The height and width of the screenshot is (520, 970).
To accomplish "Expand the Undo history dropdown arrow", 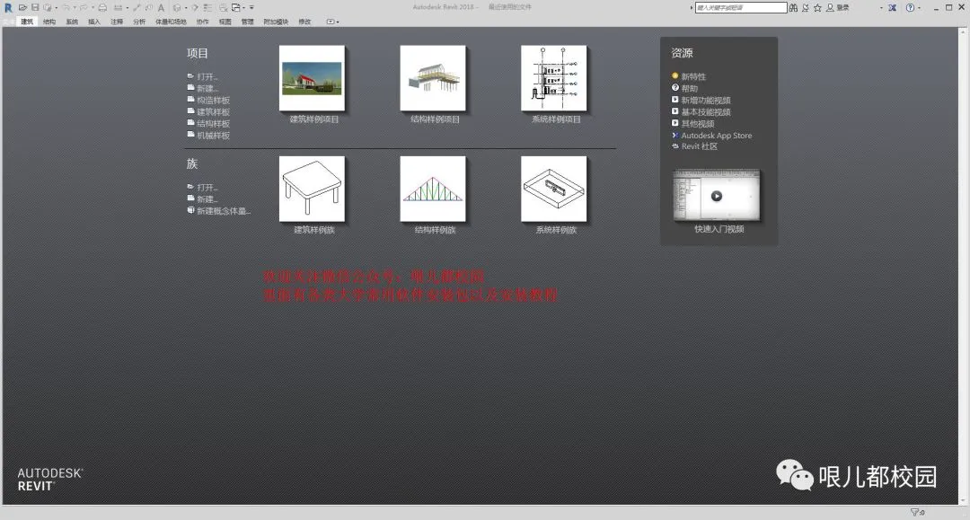I will 75,8.
